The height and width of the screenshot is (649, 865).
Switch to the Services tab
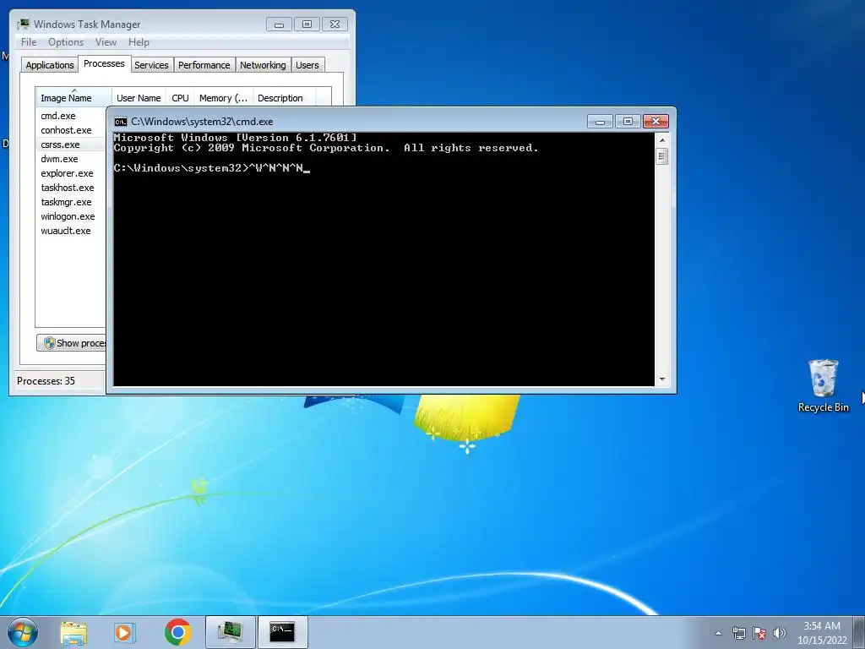click(151, 65)
